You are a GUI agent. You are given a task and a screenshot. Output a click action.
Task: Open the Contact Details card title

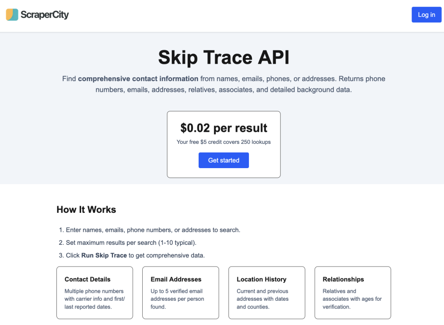point(88,279)
